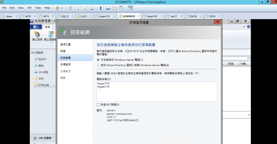Click the blue help icon in SCVMM
277x144 pixels.
[248, 27]
